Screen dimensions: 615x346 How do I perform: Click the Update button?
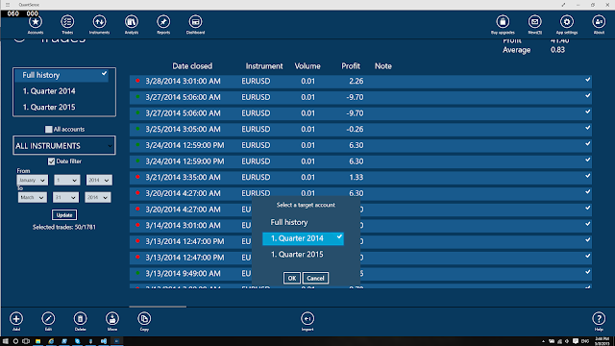pos(64,215)
